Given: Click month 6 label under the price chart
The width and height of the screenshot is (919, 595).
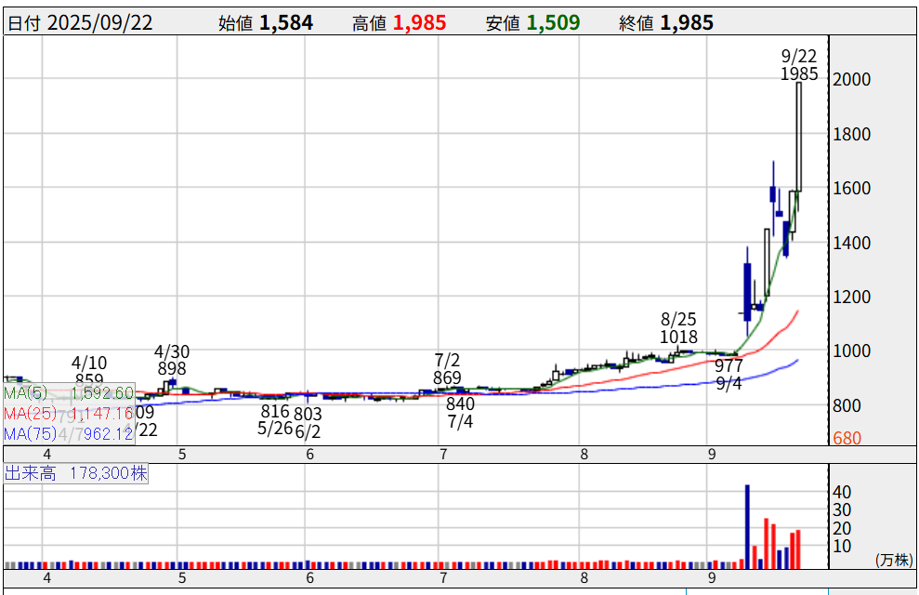Looking at the screenshot, I should pyautogui.click(x=310, y=455).
